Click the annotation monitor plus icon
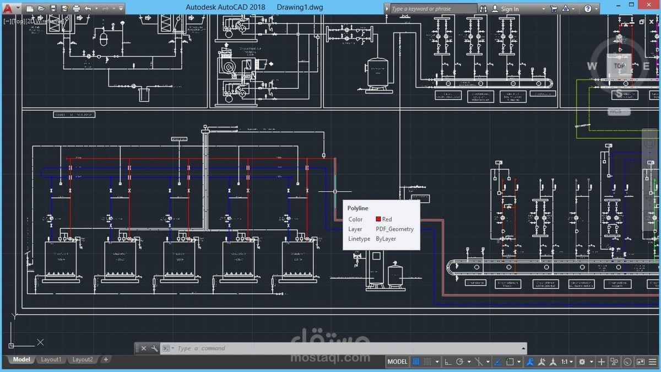661x372 pixels. (x=602, y=362)
